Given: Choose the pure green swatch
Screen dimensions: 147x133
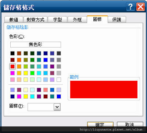Looking at the screenshot, I should pos(32,60).
